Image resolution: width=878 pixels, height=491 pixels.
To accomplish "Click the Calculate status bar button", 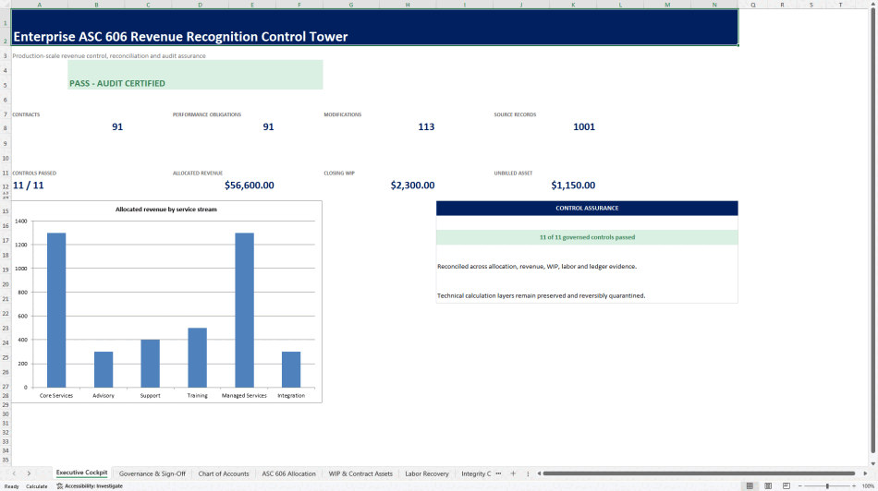I will (37, 486).
